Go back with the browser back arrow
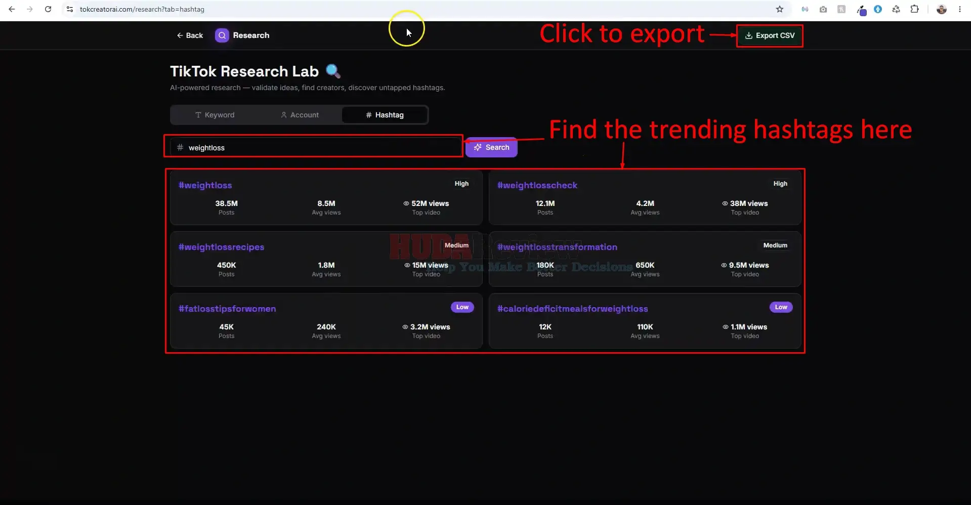This screenshot has height=505, width=971. [12, 9]
